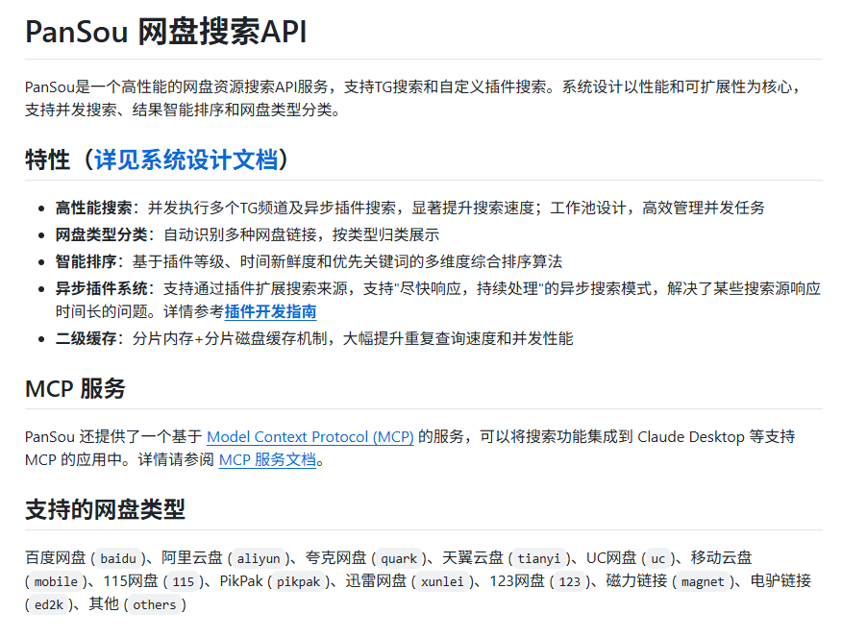Select the pikpak code tag
This screenshot has height=638, width=842.
pos(300,581)
